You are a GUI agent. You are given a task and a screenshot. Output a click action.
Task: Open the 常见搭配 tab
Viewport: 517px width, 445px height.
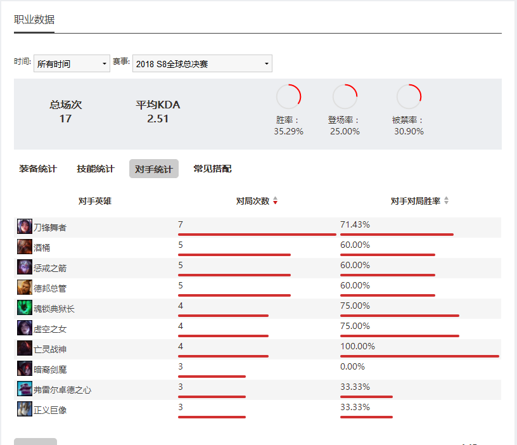pos(213,169)
